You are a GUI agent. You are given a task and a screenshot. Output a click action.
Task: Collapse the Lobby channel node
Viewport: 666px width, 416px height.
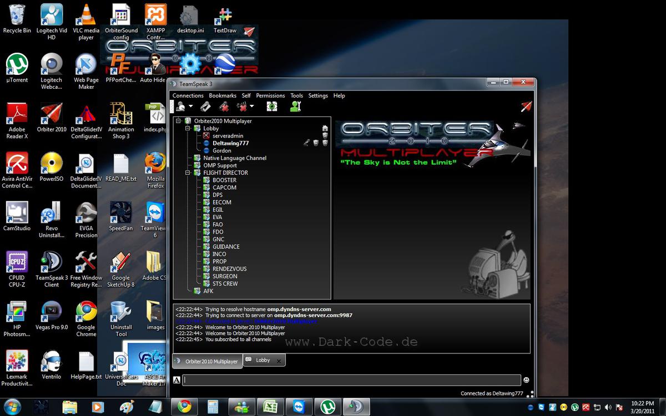pyautogui.click(x=188, y=128)
